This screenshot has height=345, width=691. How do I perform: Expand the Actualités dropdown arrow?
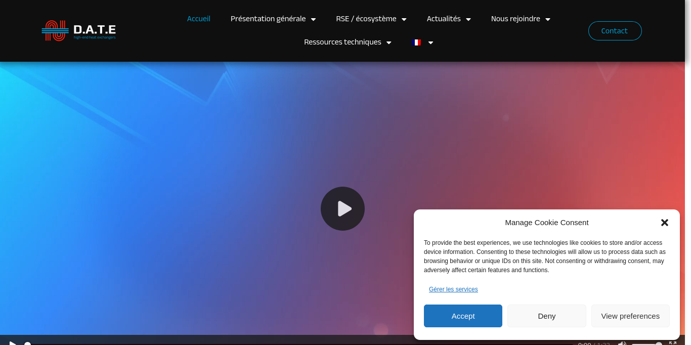click(x=468, y=19)
